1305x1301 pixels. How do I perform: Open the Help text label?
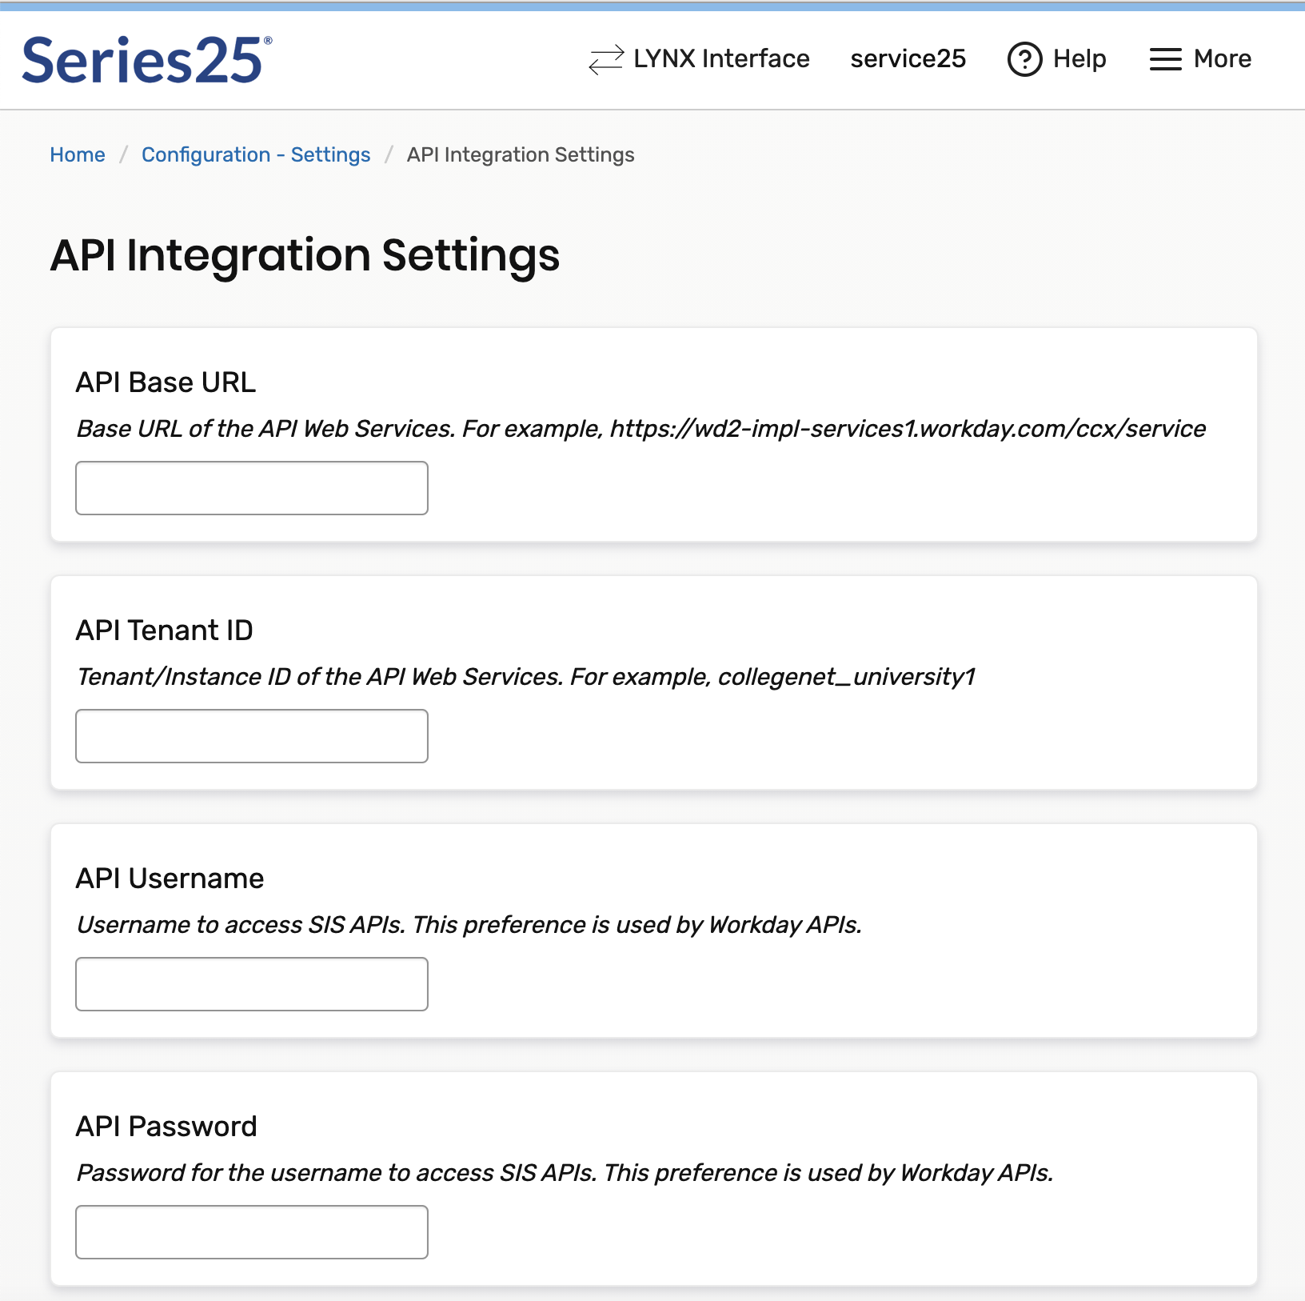[1080, 59]
